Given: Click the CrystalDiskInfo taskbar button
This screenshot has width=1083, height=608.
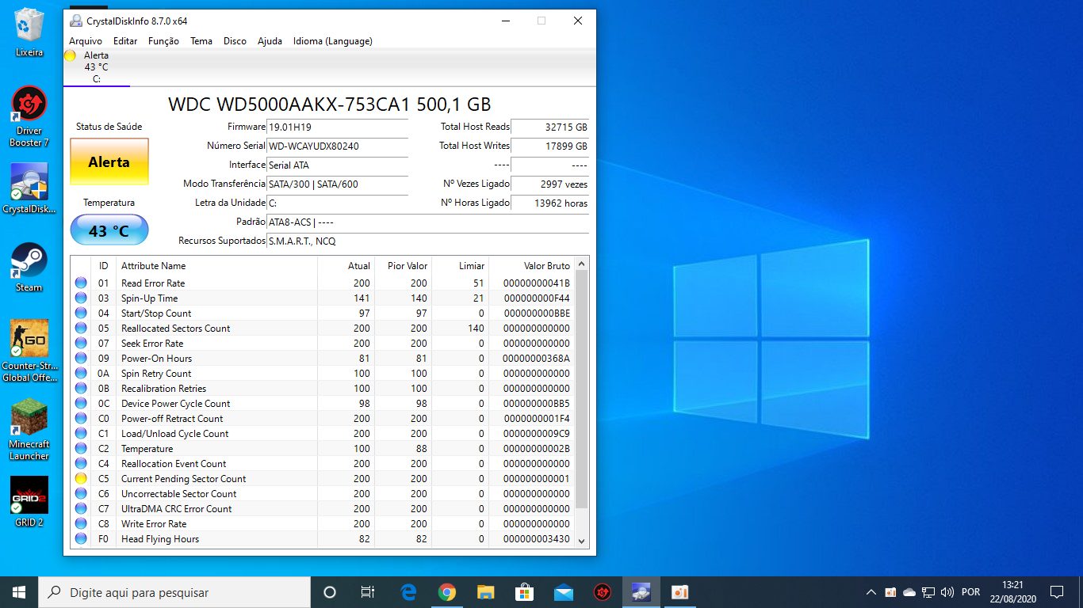Looking at the screenshot, I should [641, 592].
